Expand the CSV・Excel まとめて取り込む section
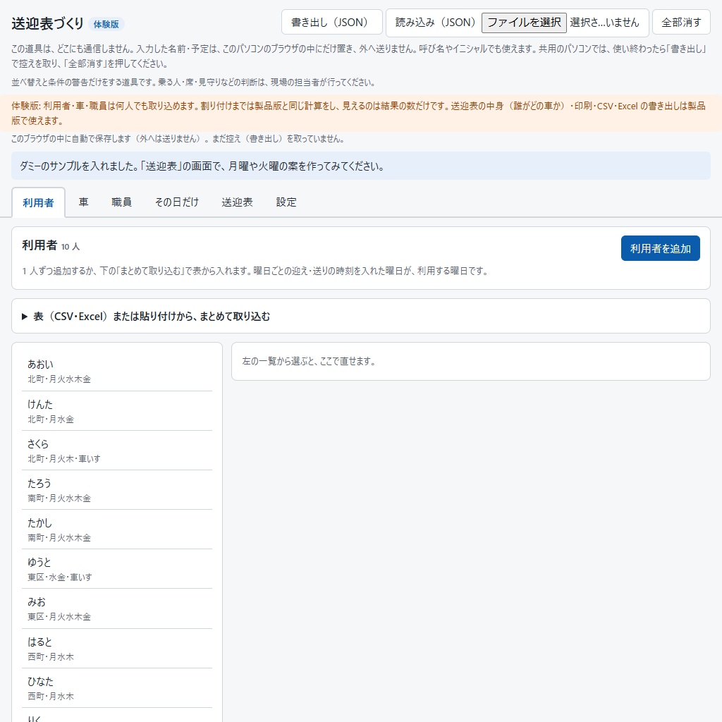The width and height of the screenshot is (722, 722). [x=360, y=316]
